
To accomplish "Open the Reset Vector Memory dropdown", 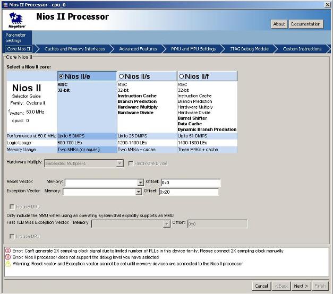I will [140, 183].
